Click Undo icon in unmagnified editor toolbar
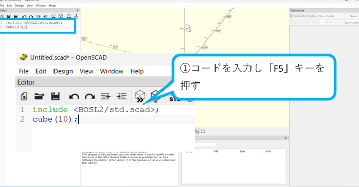Viewport: 359px width, 187px height. [24, 17]
